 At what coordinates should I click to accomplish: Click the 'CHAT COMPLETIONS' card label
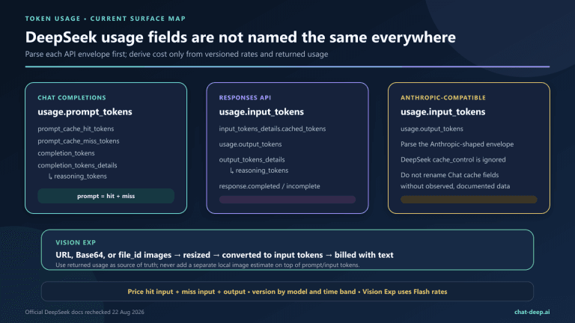pos(72,98)
